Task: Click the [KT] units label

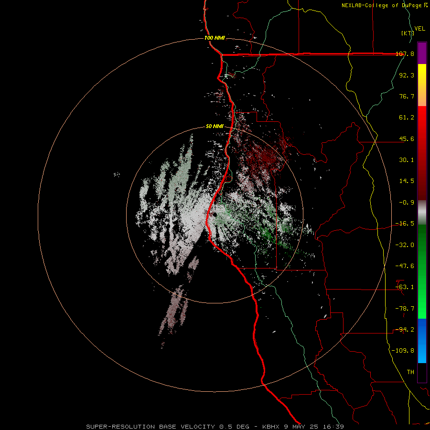Action: 408,33
